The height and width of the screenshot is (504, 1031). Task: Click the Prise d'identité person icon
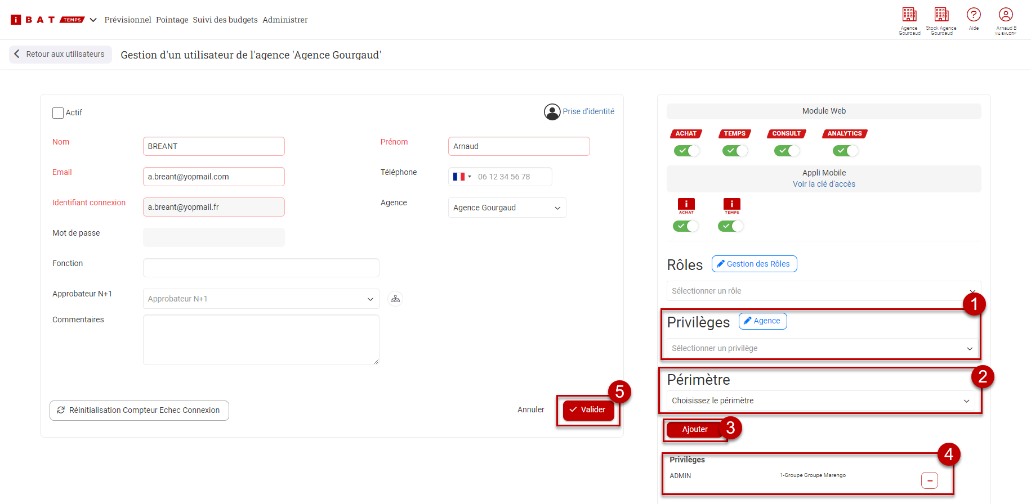552,112
